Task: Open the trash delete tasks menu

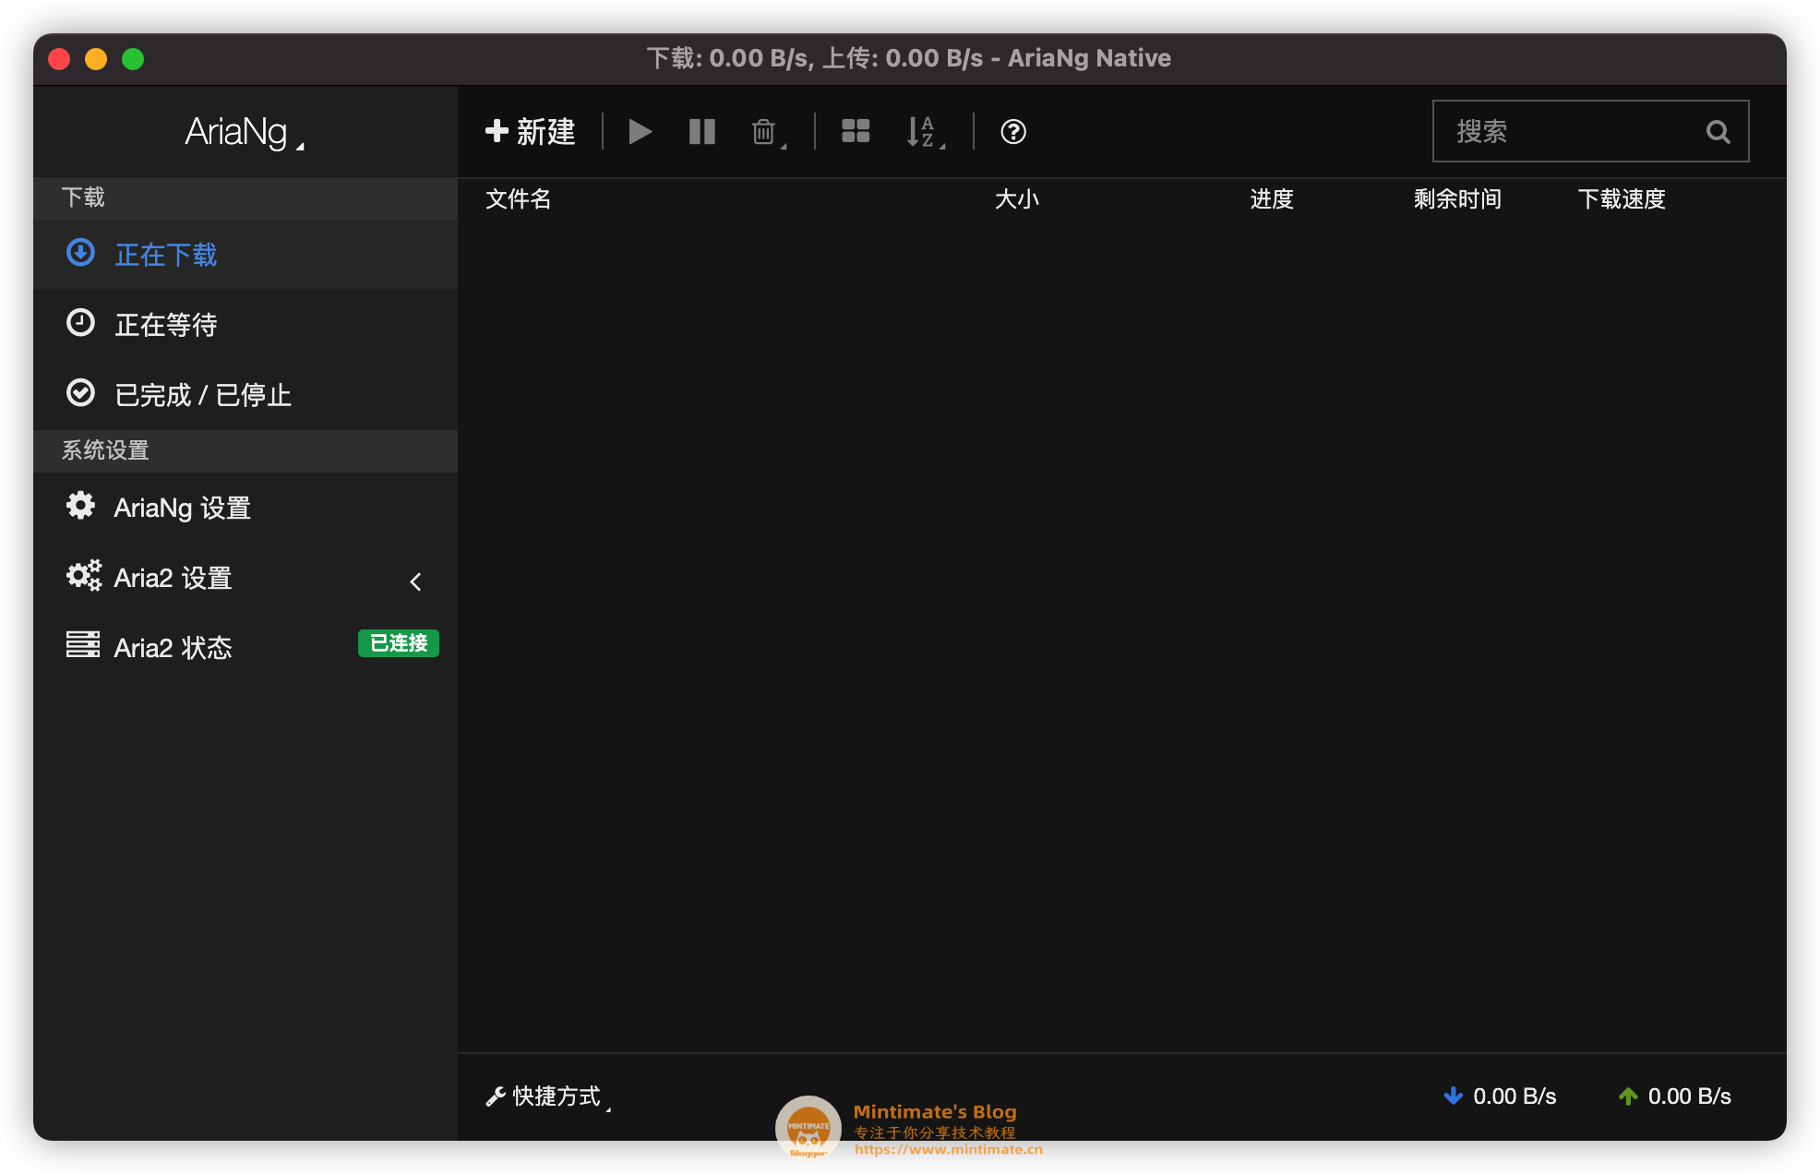Action: 766,132
